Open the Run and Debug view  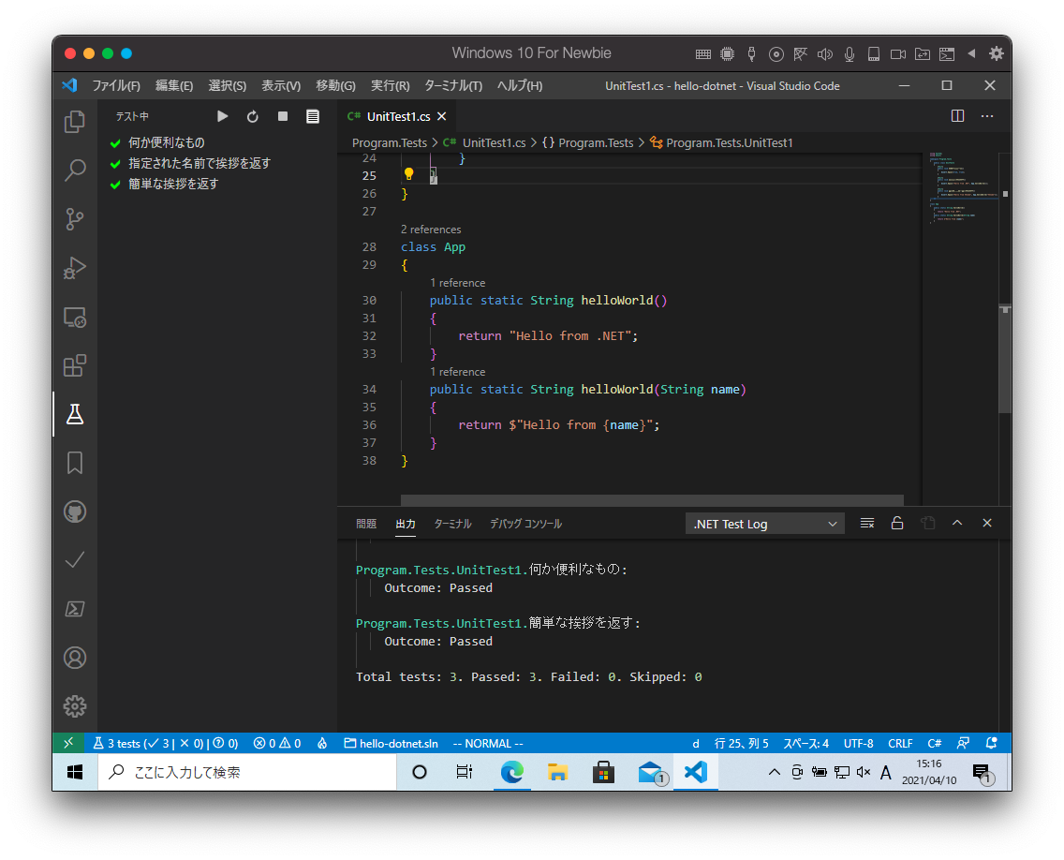(x=75, y=268)
